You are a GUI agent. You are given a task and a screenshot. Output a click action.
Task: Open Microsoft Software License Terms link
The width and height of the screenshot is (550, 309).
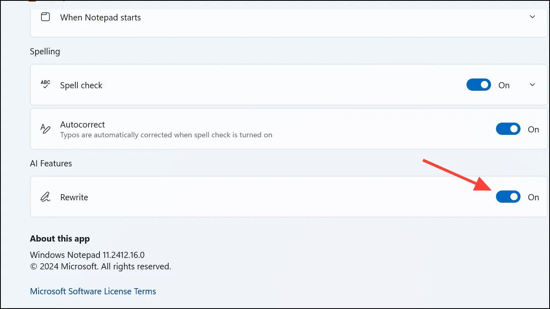click(x=93, y=291)
